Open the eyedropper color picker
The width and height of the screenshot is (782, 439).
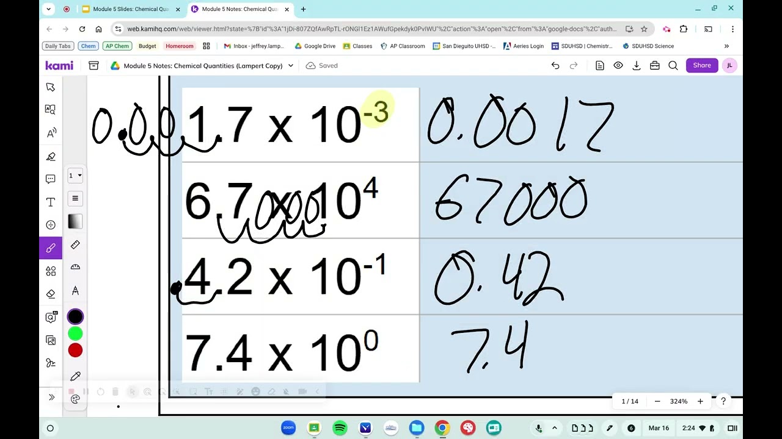tap(75, 376)
